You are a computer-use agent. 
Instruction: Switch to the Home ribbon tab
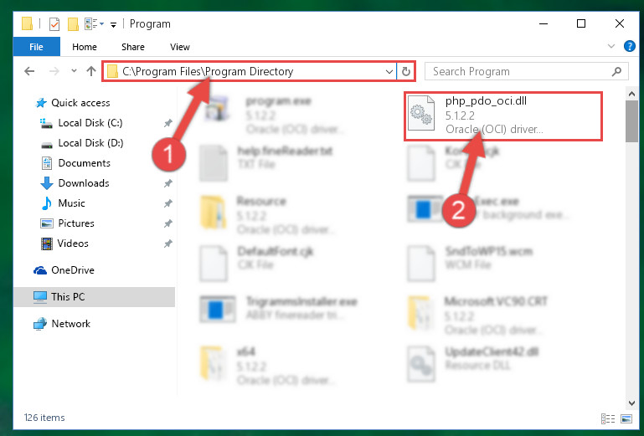85,47
